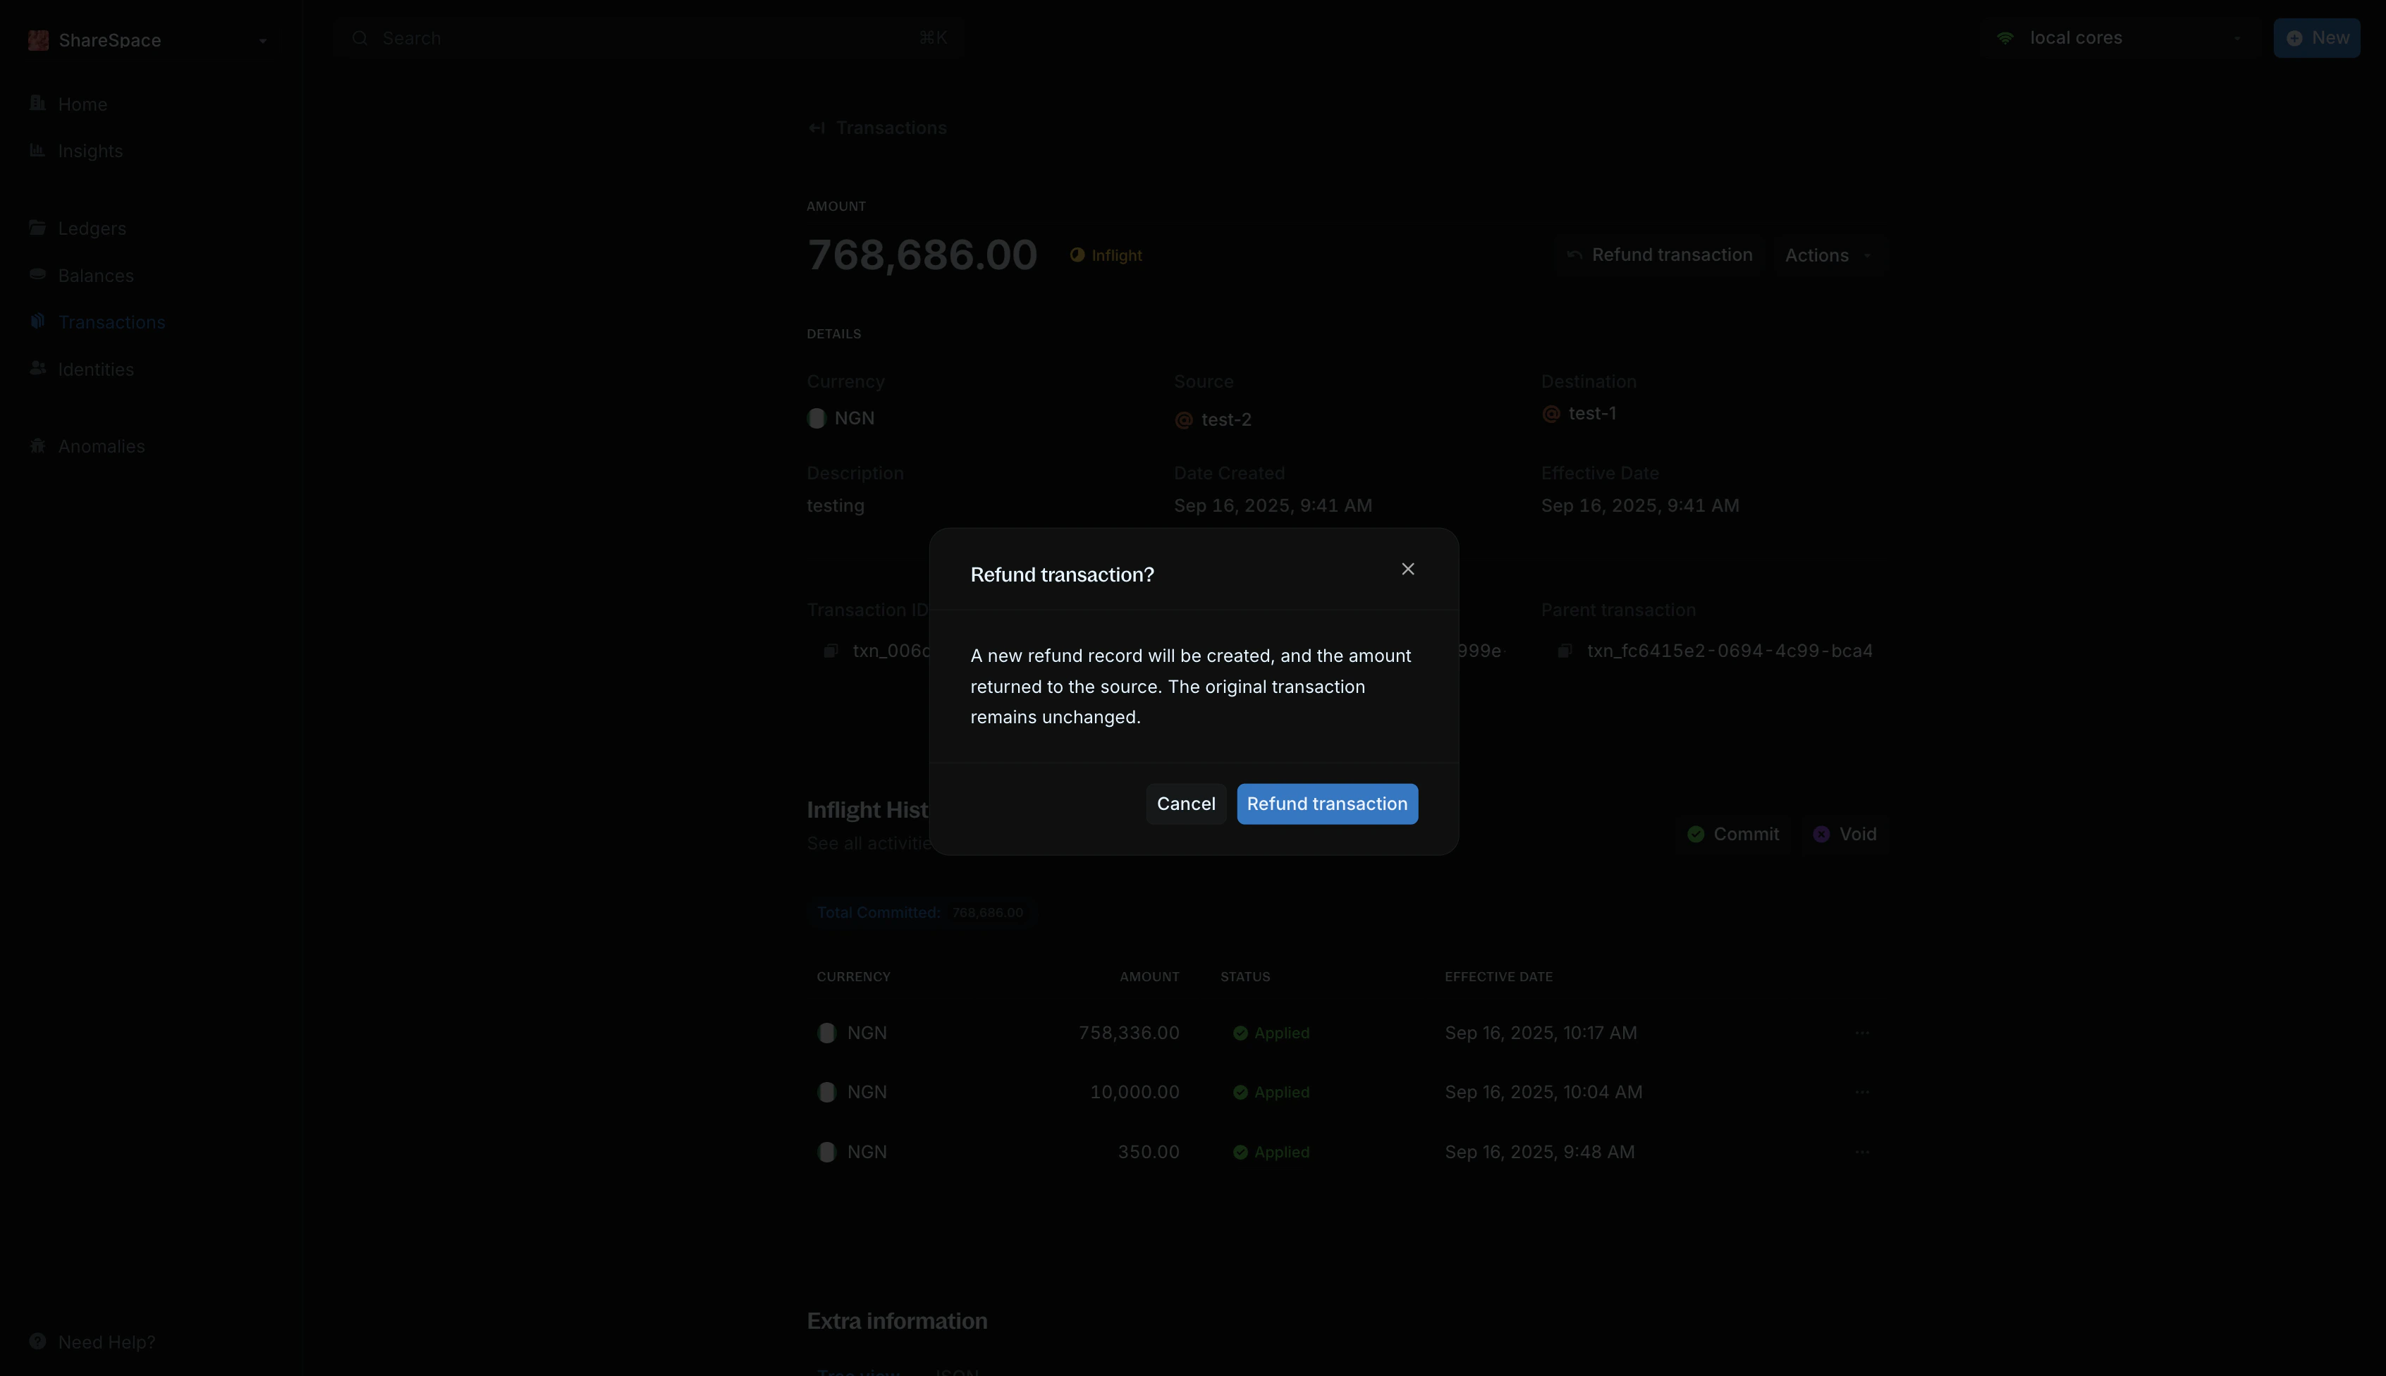This screenshot has height=1376, width=2386.
Task: Open destination balance test-1
Action: point(1592,413)
